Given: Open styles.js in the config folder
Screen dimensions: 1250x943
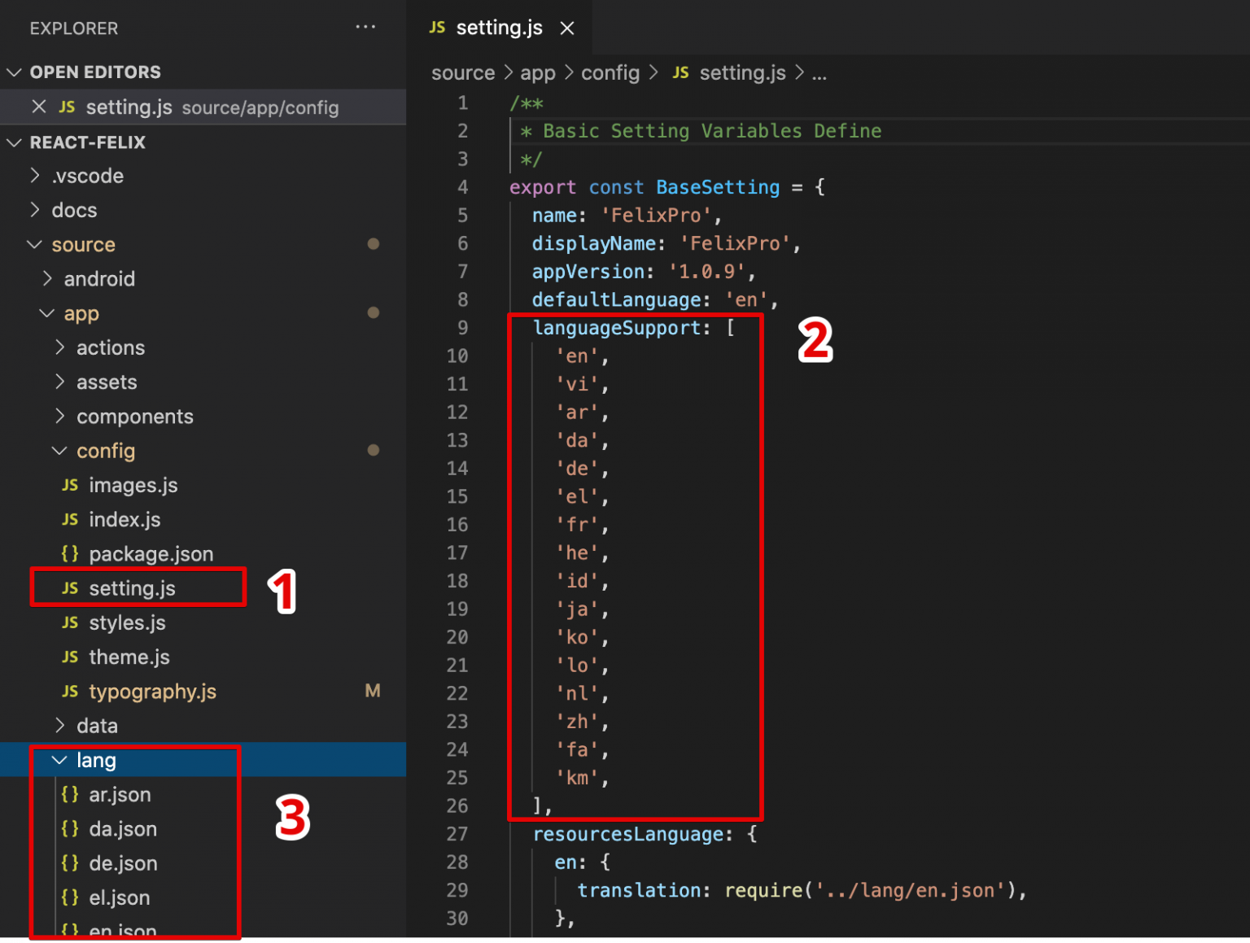Looking at the screenshot, I should [x=127, y=622].
